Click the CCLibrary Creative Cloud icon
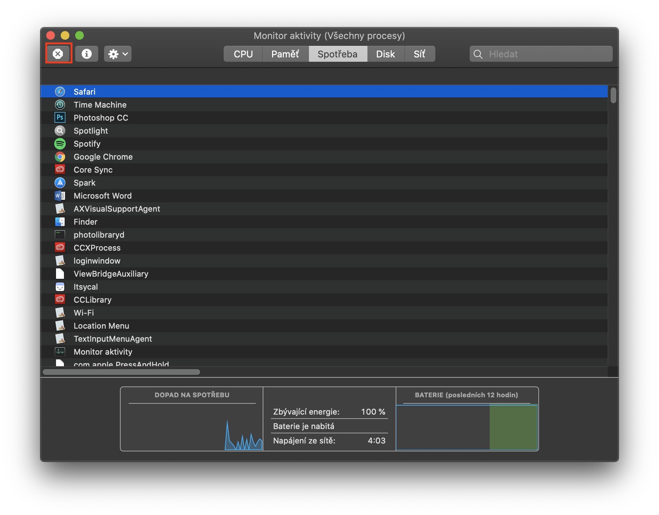 point(60,299)
